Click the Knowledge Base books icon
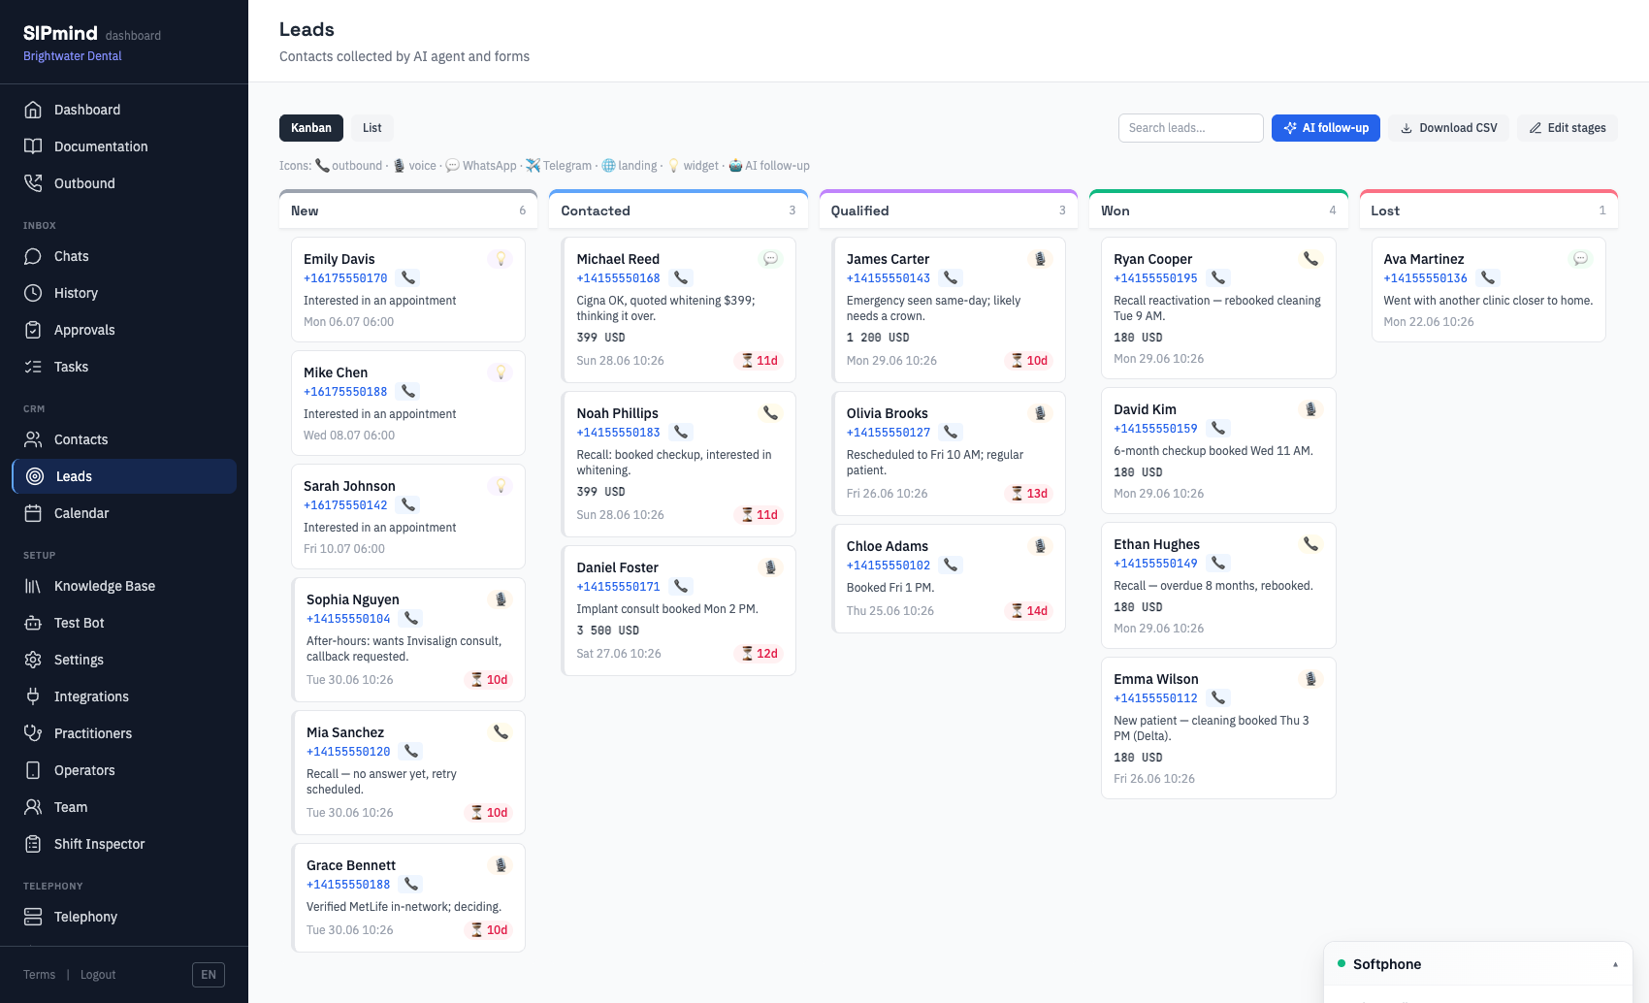Screen dimensions: 1649x1003 [33, 586]
